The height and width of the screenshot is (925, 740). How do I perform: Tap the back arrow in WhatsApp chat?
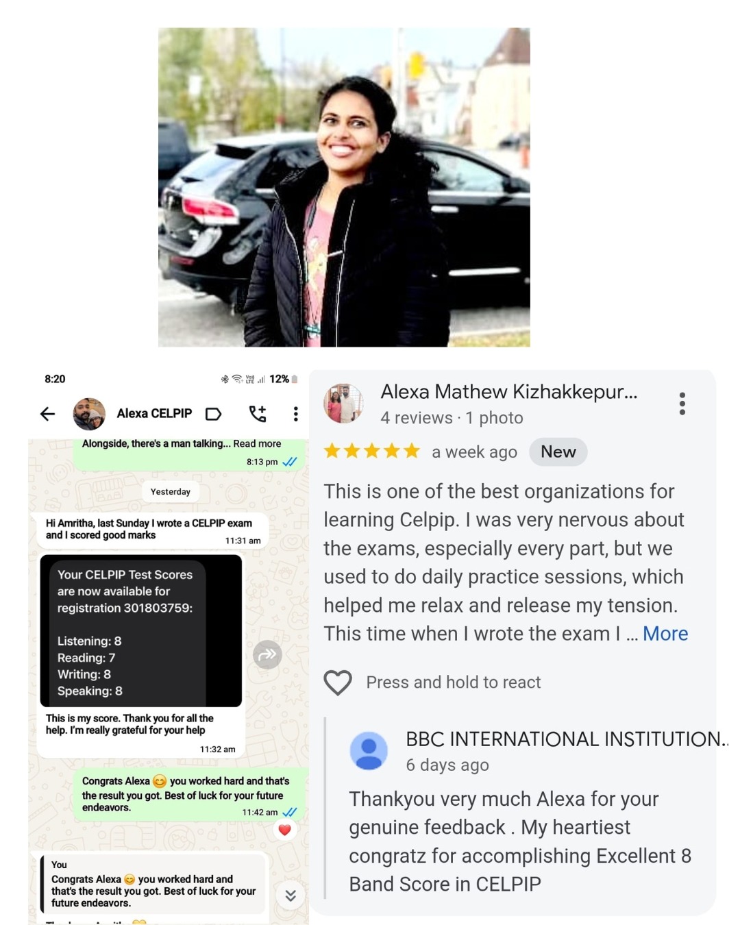click(x=47, y=414)
